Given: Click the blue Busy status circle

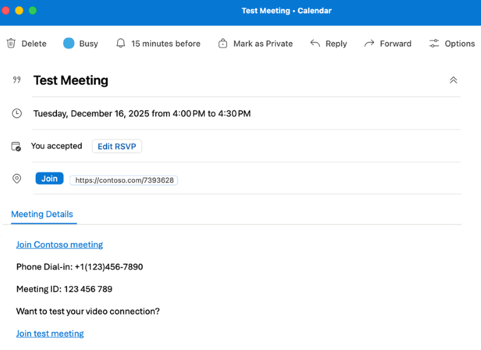Looking at the screenshot, I should pyautogui.click(x=68, y=43).
